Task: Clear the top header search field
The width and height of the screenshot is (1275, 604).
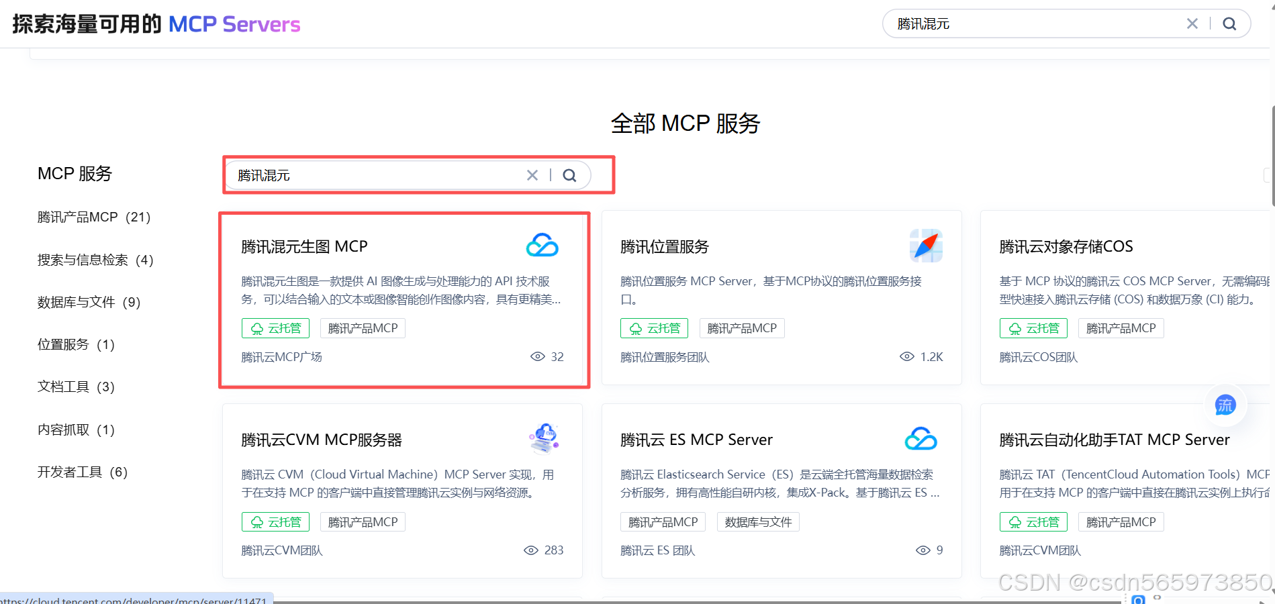Action: 1192,23
